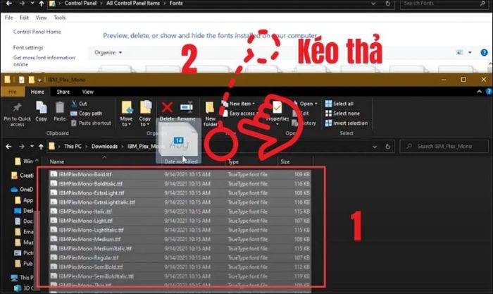The height and width of the screenshot is (294, 493).
Task: Click Downloads in address path
Action: click(x=104, y=147)
